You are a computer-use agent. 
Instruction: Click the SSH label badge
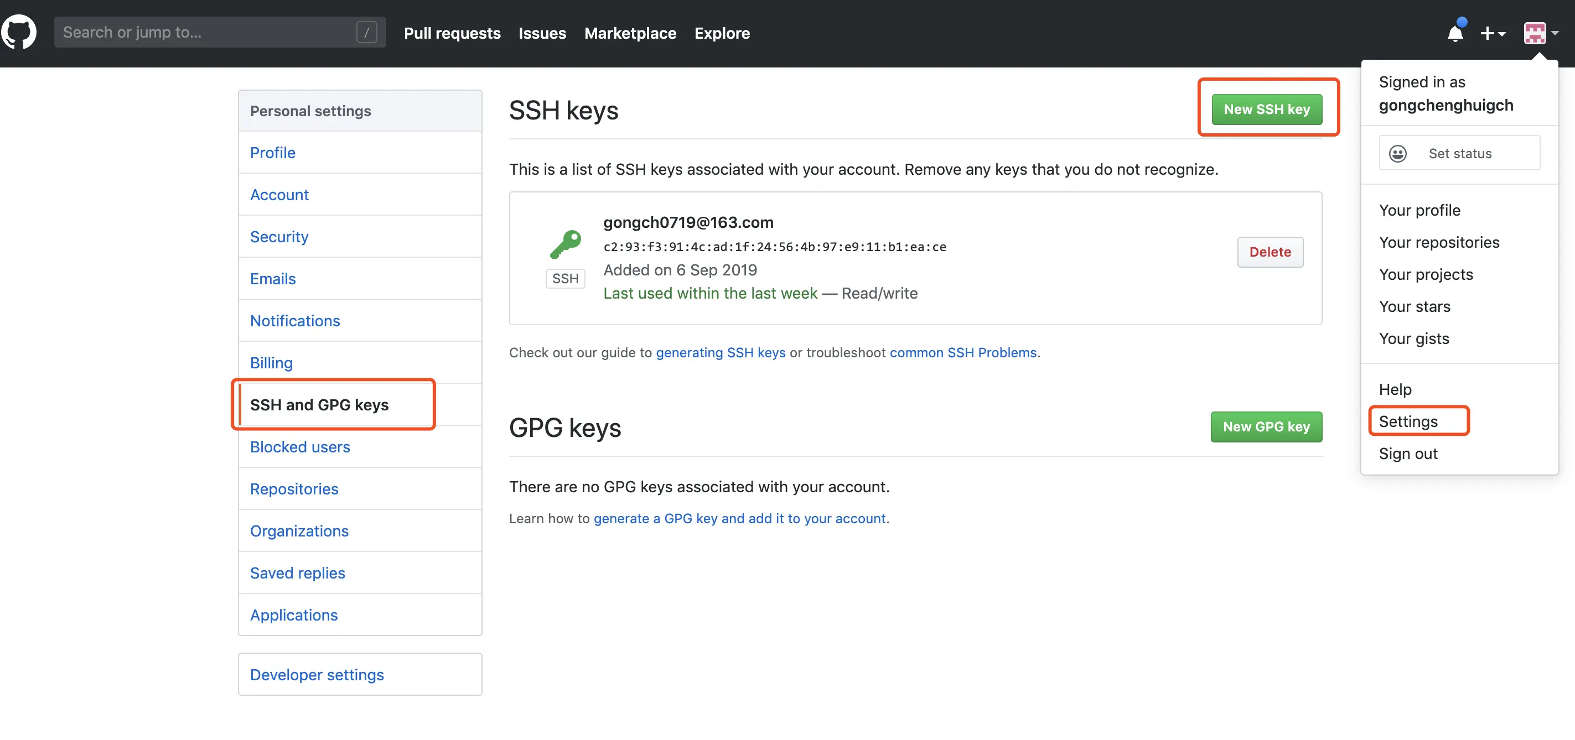point(565,279)
